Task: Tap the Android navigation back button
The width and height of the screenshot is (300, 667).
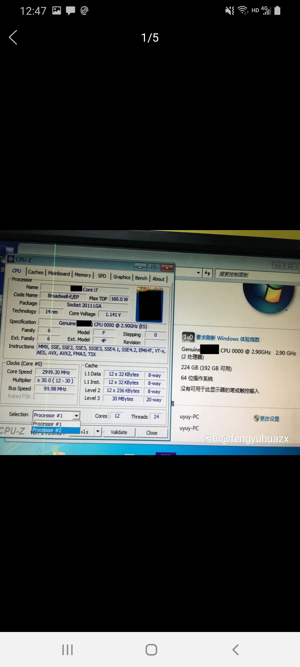Action: [236, 650]
